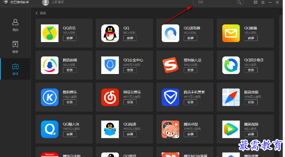Go to 推荐 sidebar tab

15,47
